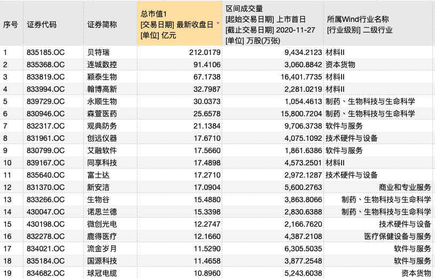Click security code 830799.OC
The image size is (435, 279).
click(45, 150)
